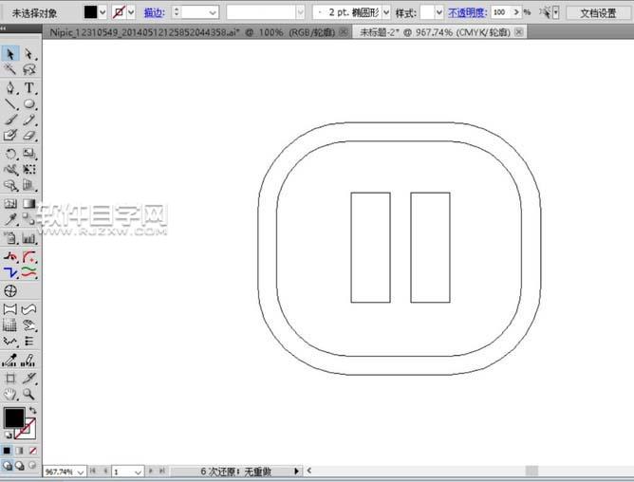Set paint mode to None
Image resolution: width=634 pixels, height=482 pixels.
[x=33, y=450]
